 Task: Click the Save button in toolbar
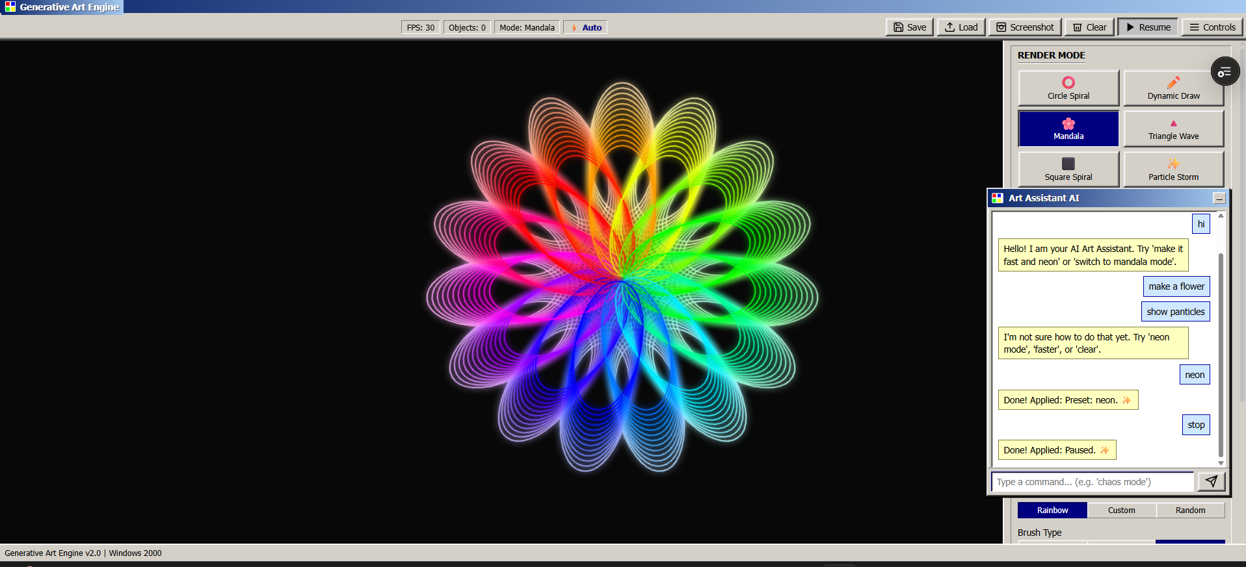pyautogui.click(x=910, y=27)
